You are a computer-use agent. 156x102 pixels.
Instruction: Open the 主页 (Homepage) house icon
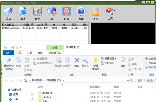[x=110, y=12]
